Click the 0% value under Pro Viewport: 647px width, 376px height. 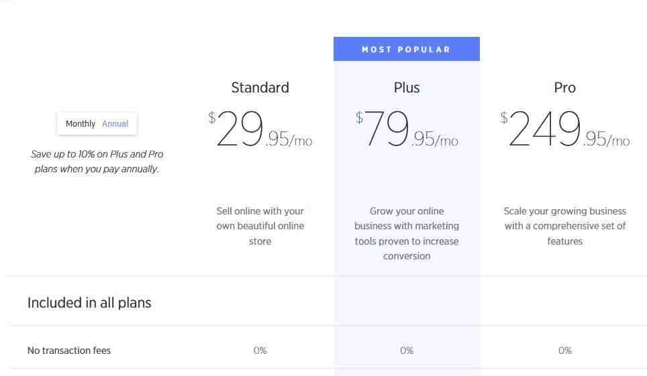pyautogui.click(x=565, y=351)
